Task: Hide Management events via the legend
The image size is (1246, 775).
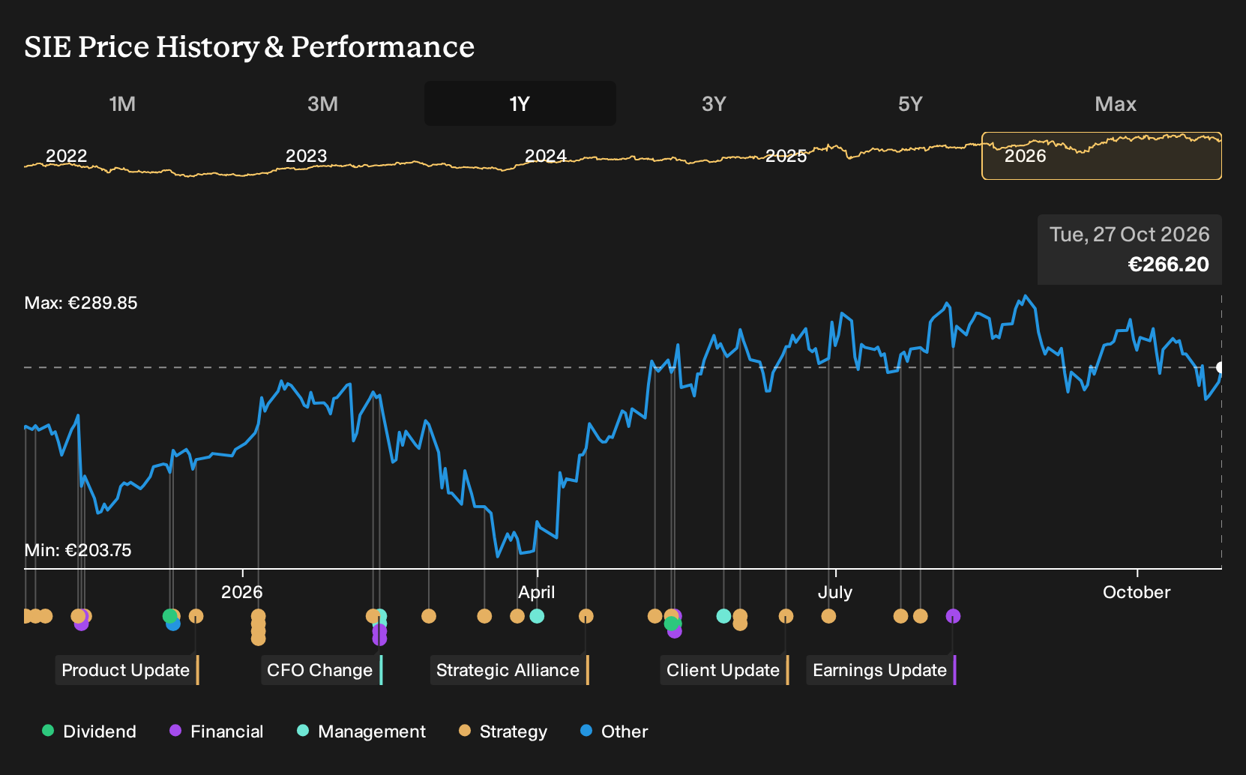Action: pos(361,732)
